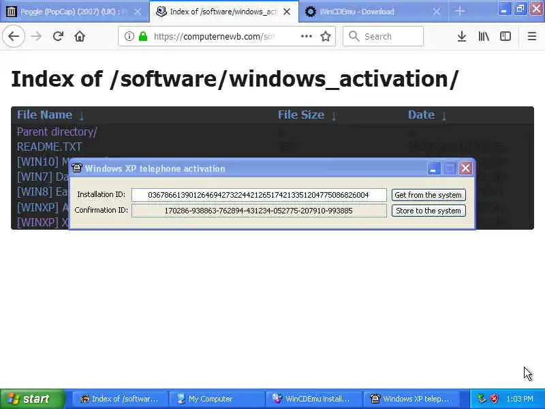
Task: Click the Installation ID text field
Action: (x=259, y=195)
